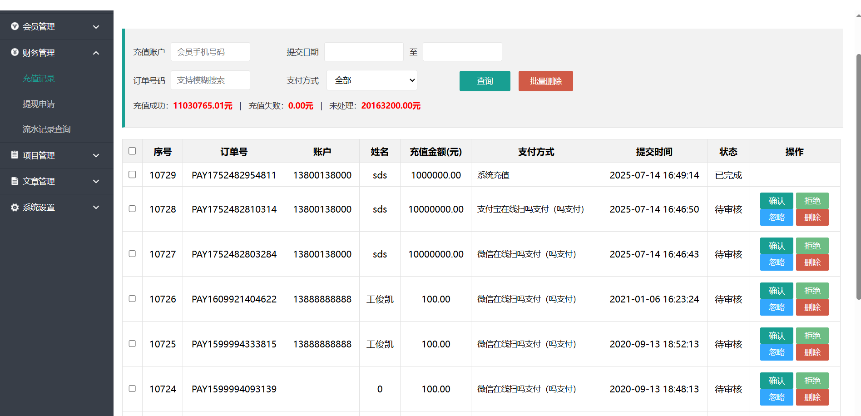Click the 查询 search button
The image size is (861, 416).
(485, 81)
